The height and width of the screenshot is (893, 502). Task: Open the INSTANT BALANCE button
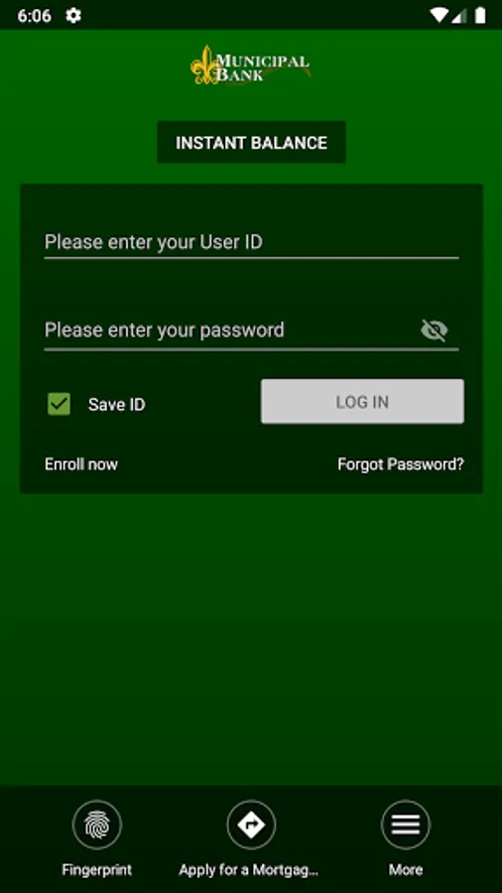(x=251, y=142)
